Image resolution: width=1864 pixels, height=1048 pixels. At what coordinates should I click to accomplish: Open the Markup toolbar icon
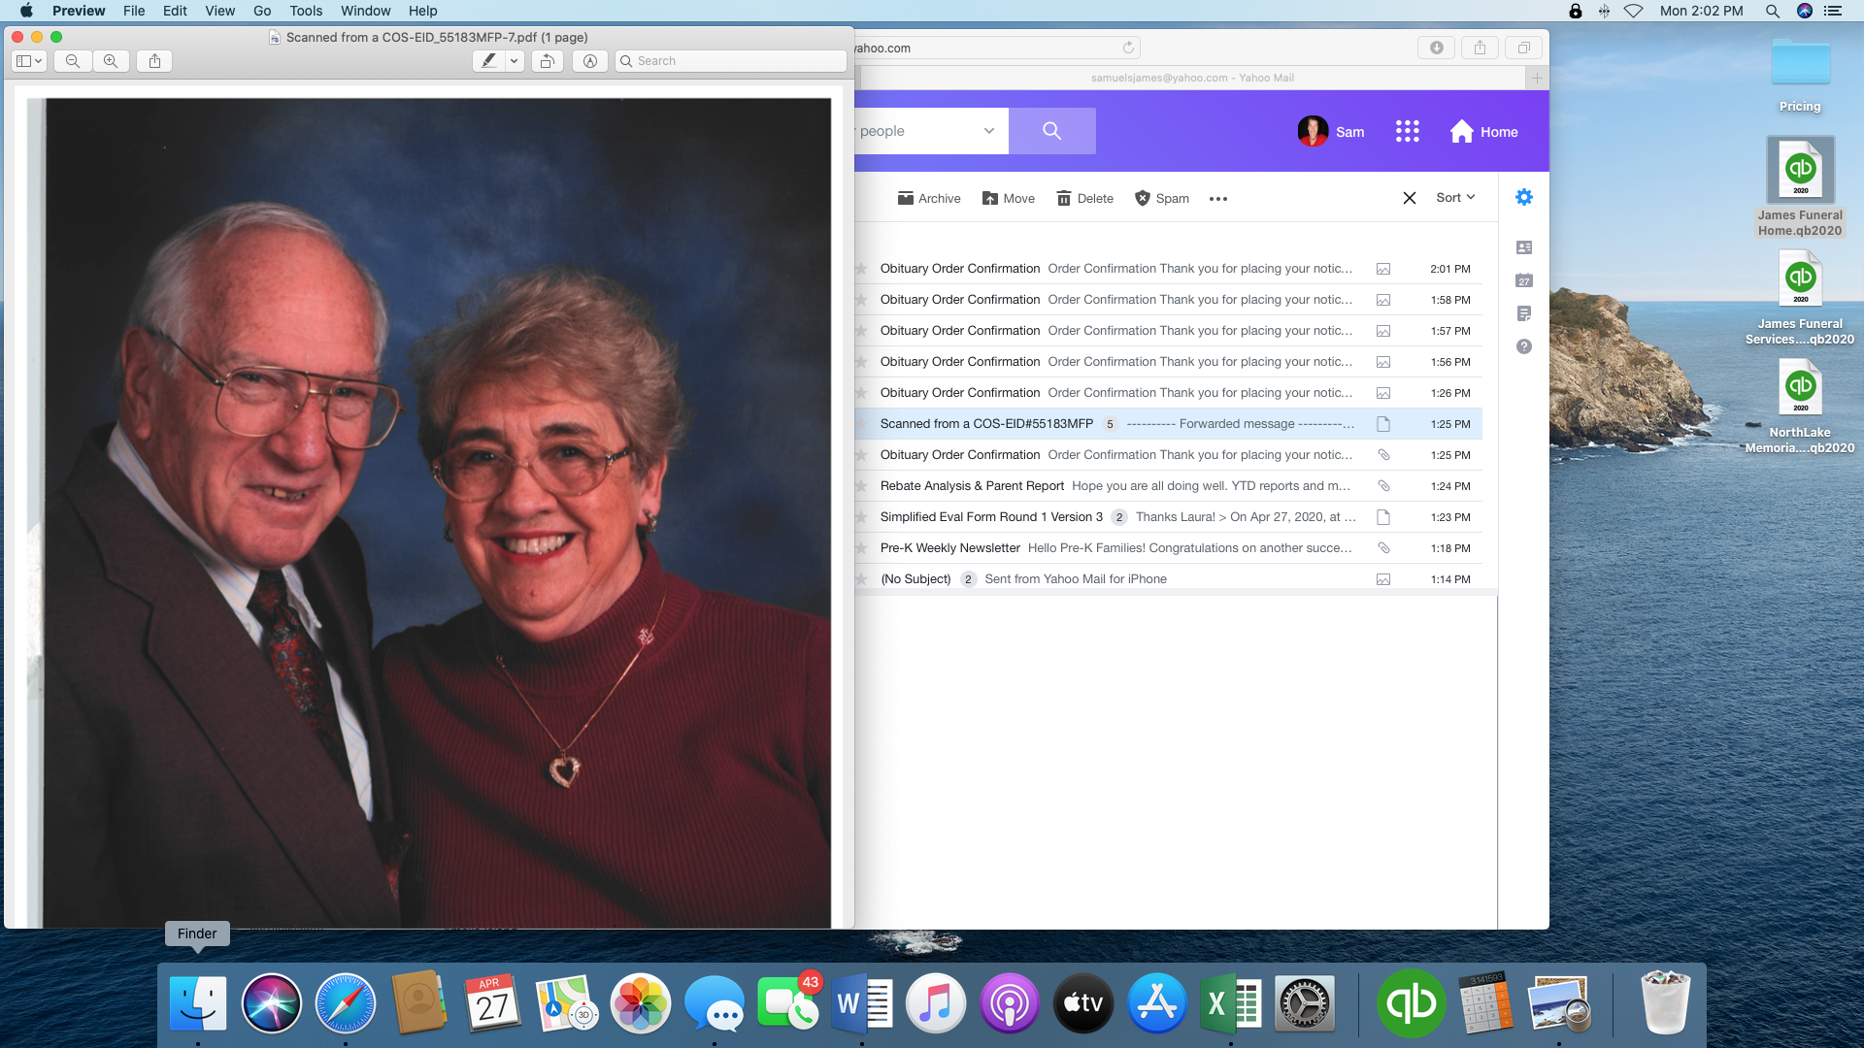click(590, 61)
